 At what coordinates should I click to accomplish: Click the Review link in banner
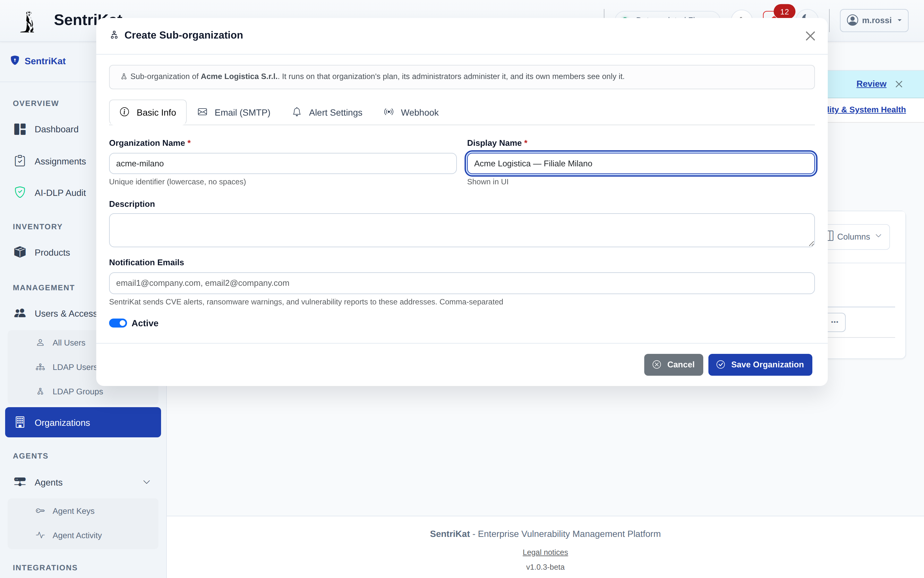(x=871, y=84)
